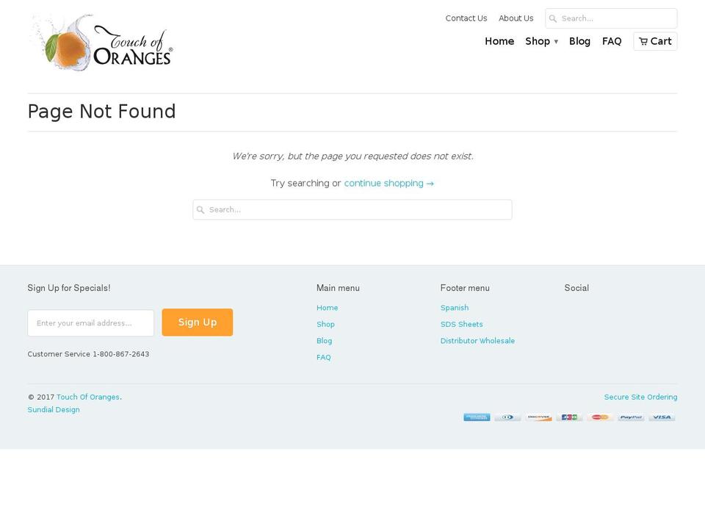Click the Footer menu heading
This screenshot has width=705, height=529.
tap(465, 288)
